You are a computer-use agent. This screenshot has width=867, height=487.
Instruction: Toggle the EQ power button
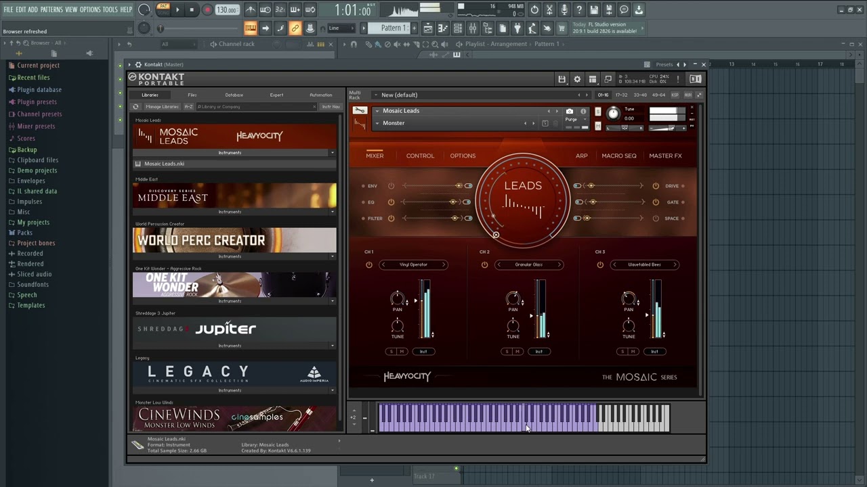[x=391, y=202]
